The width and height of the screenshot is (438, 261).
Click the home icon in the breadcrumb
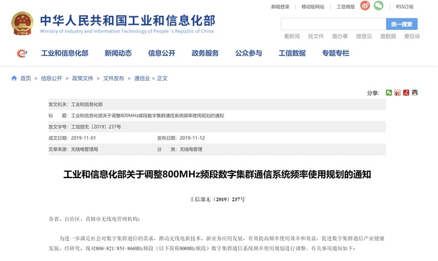pos(14,78)
